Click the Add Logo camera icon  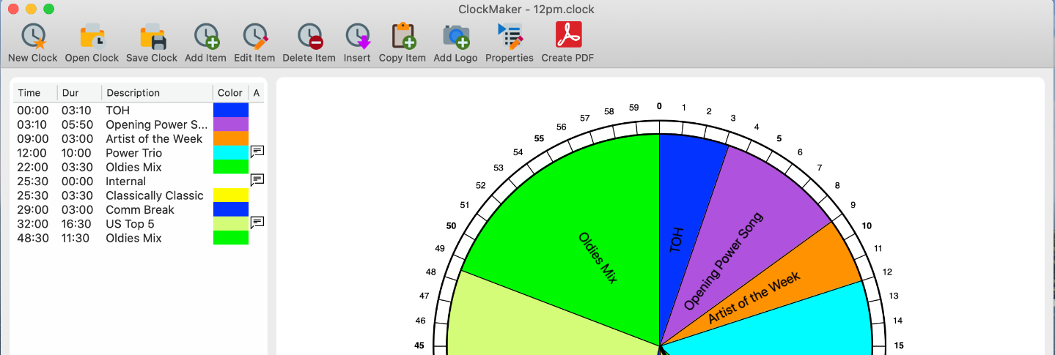pos(455,36)
